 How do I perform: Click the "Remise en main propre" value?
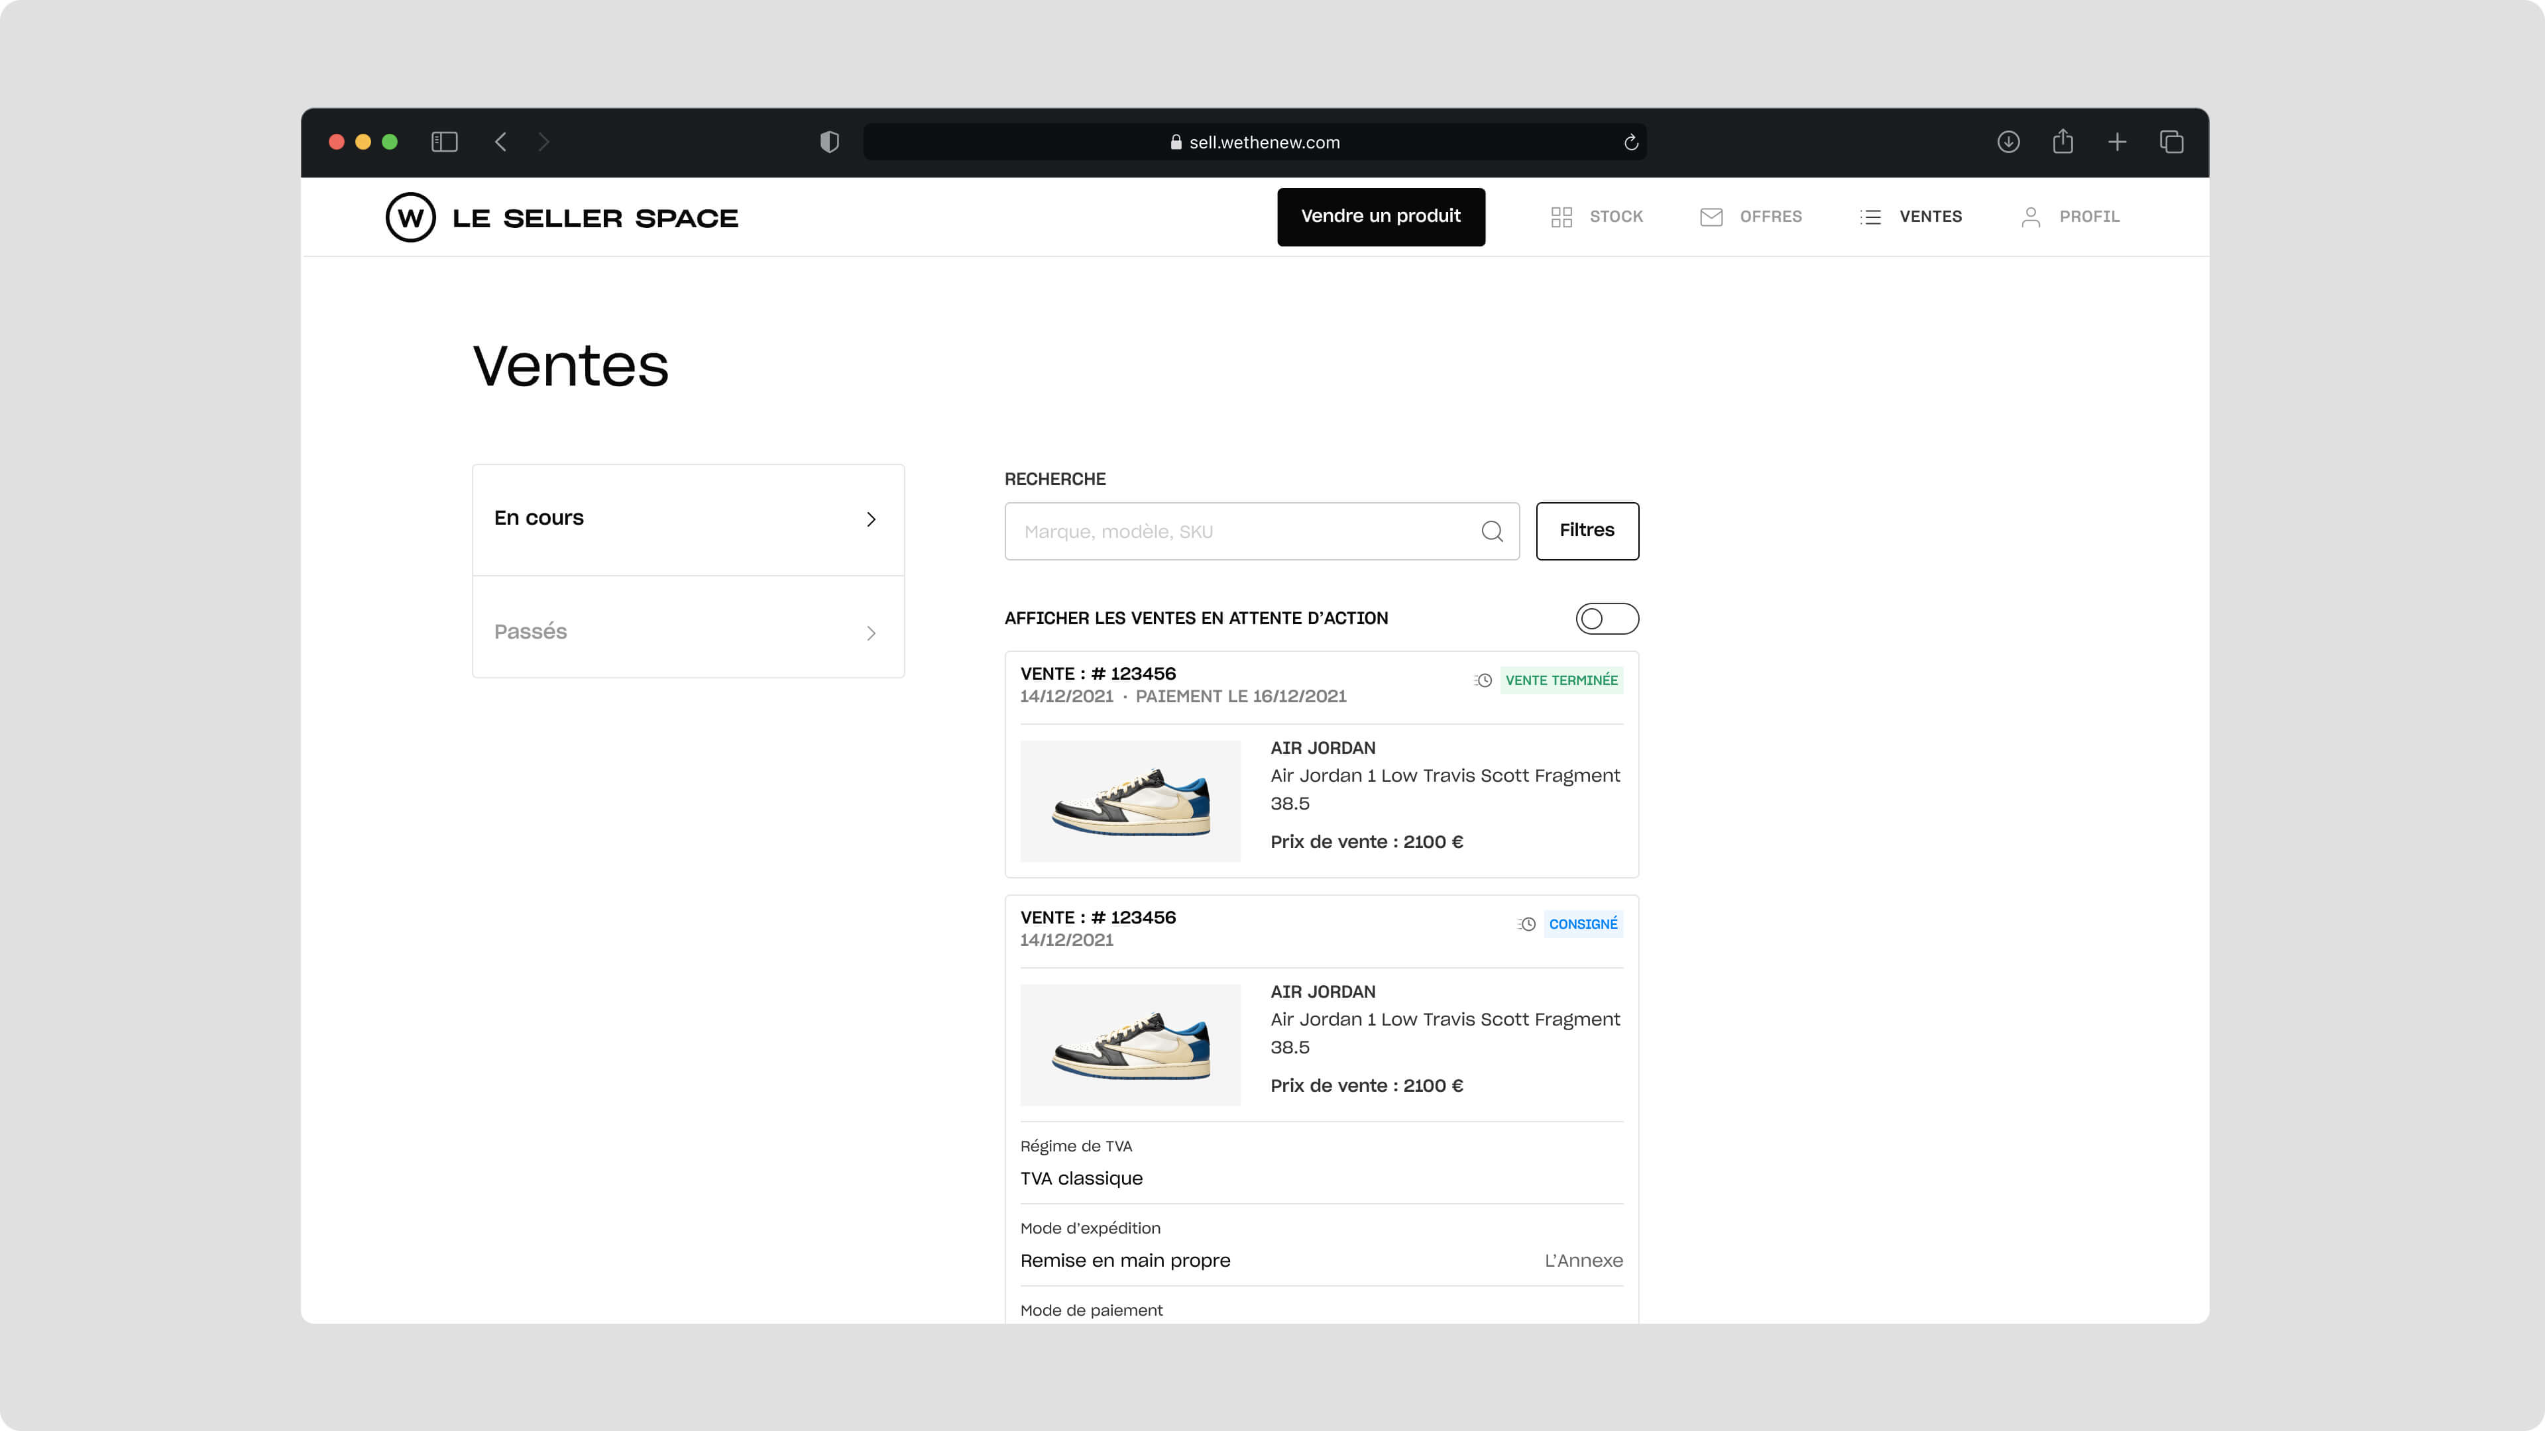pyautogui.click(x=1125, y=1261)
